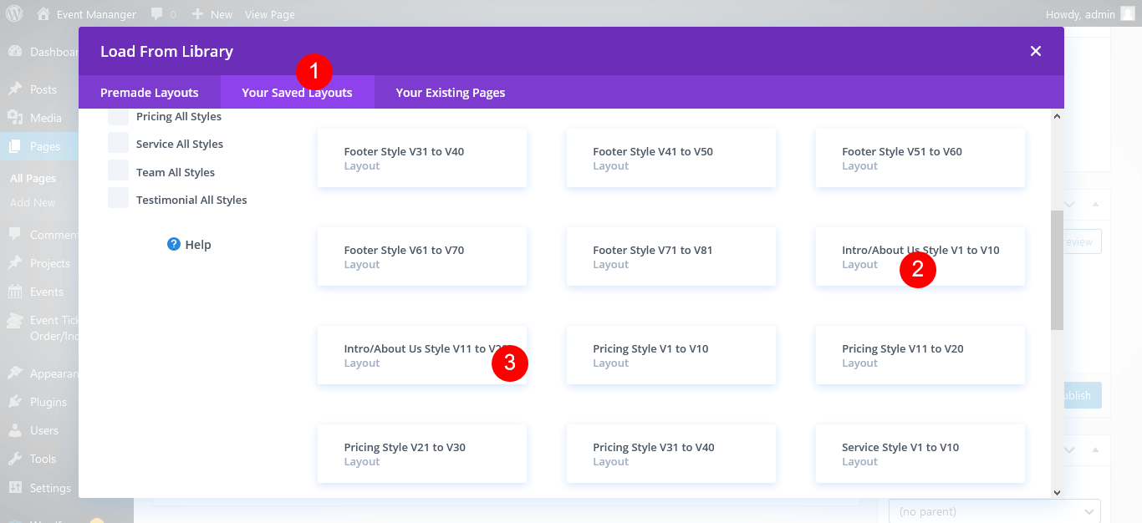Load Intro/About Us Style V1 to V10 layout

920,256
